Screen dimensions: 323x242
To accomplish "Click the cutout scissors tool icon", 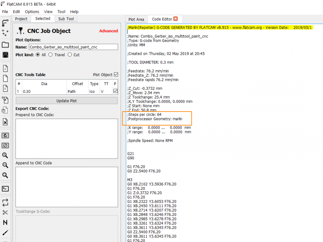I will pyautogui.click(x=5, y=212).
